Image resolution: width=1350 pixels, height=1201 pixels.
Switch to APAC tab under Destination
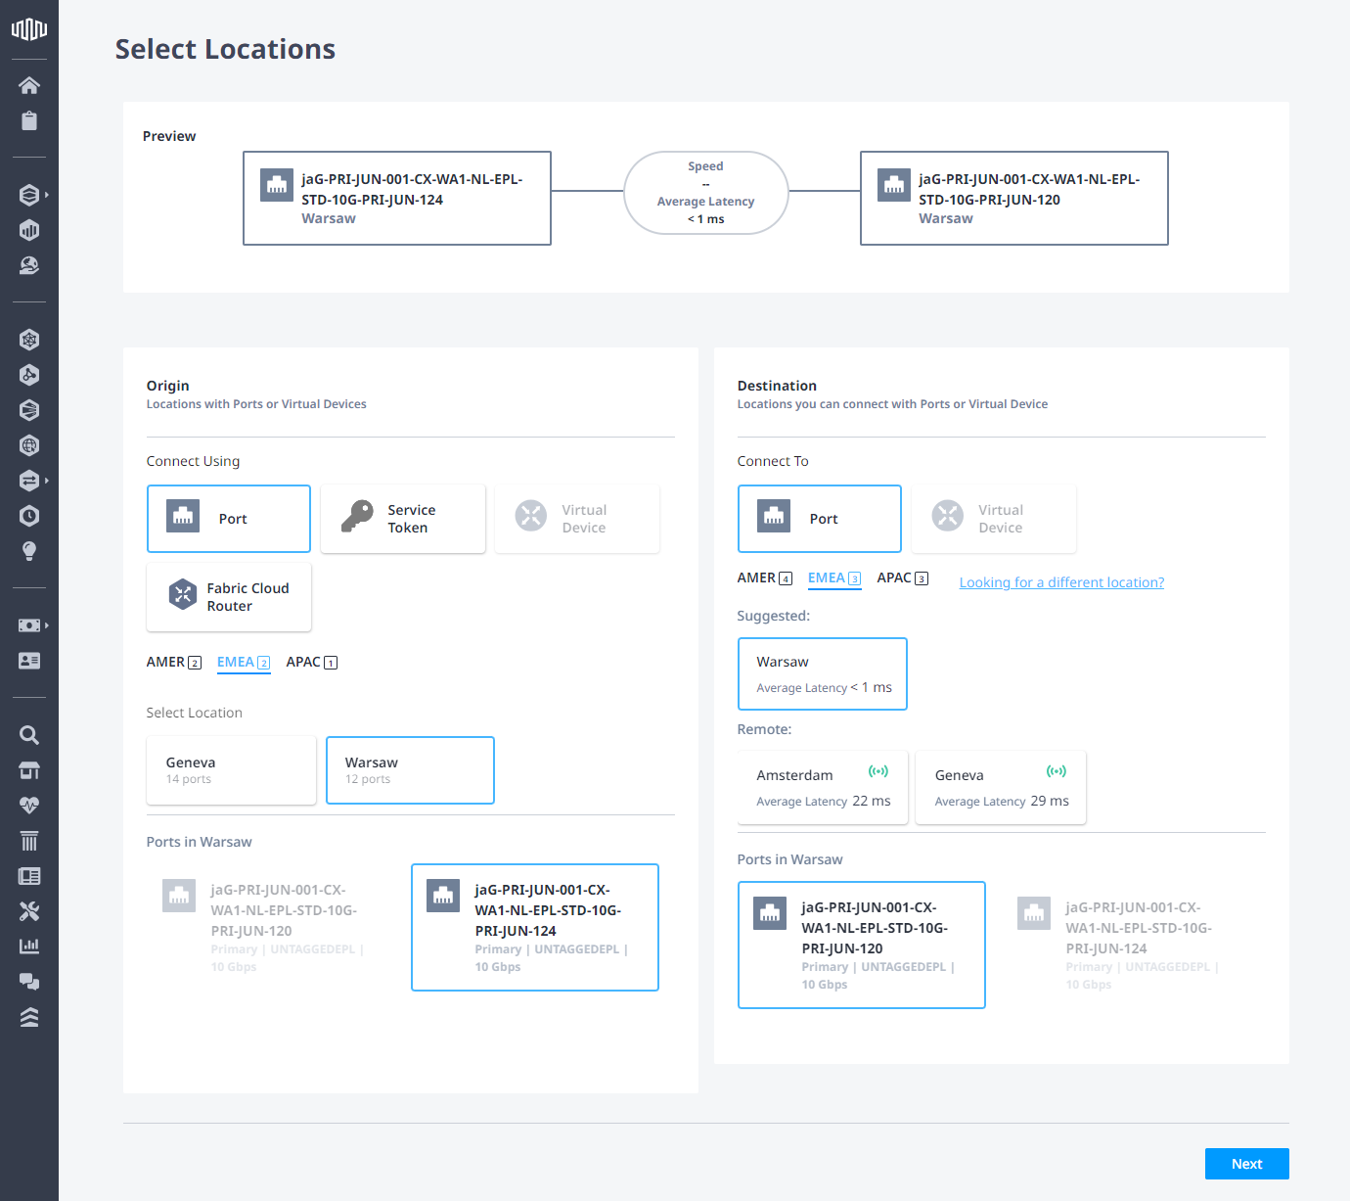[x=902, y=578]
